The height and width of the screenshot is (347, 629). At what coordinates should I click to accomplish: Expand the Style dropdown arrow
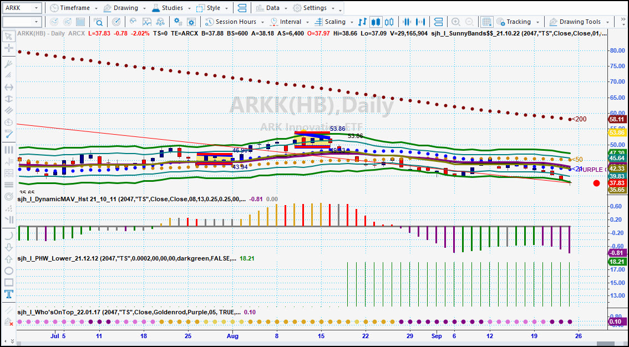coord(227,8)
